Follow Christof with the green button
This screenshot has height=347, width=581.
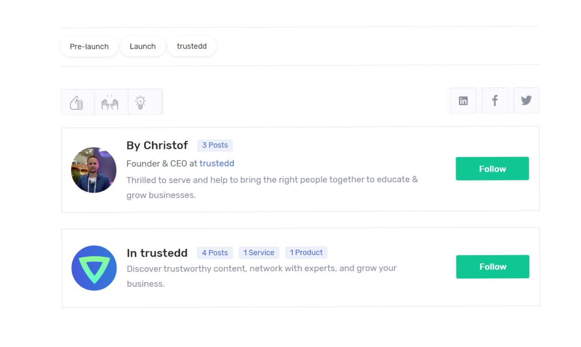pyautogui.click(x=492, y=168)
